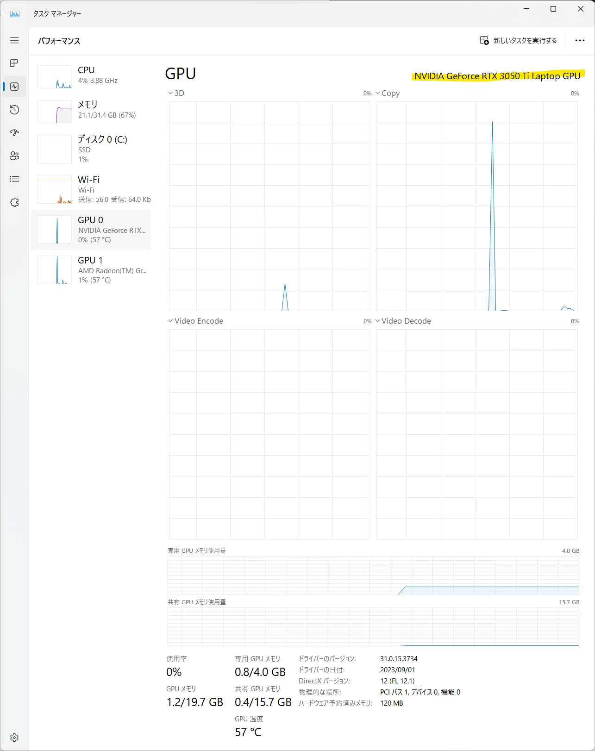The image size is (595, 751).
Task: Open the Details list icon in sidebar
Action: [14, 179]
